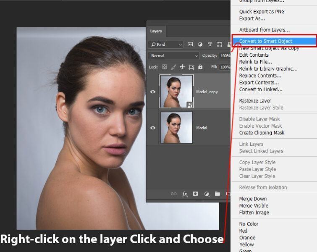
Task: Select the Model layer thumbnail
Action: coord(176,127)
